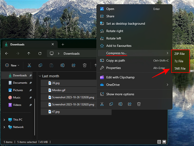The width and height of the screenshot is (194, 146).
Task: Select Mordor.gif in file list
Action: [x=58, y=90]
